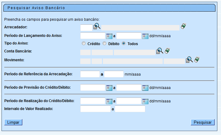Click the Referência da Arrecadação start field
This screenshot has height=135, width=221.
(90, 74)
